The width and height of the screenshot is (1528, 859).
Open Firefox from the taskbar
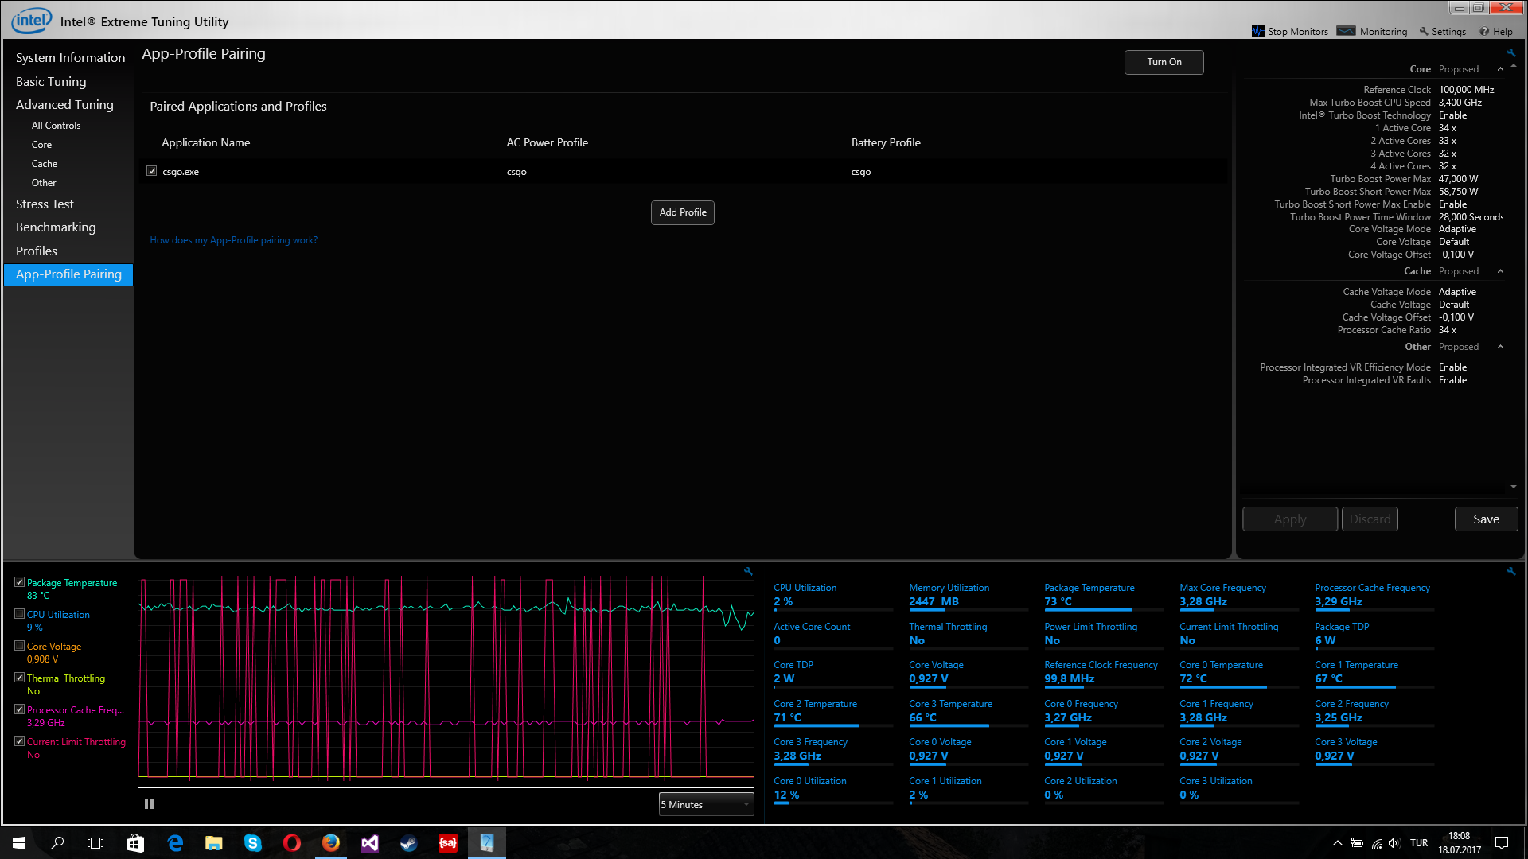click(x=331, y=843)
